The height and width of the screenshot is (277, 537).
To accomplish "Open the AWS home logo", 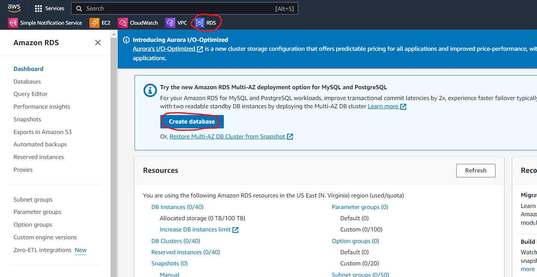I will point(14,8).
